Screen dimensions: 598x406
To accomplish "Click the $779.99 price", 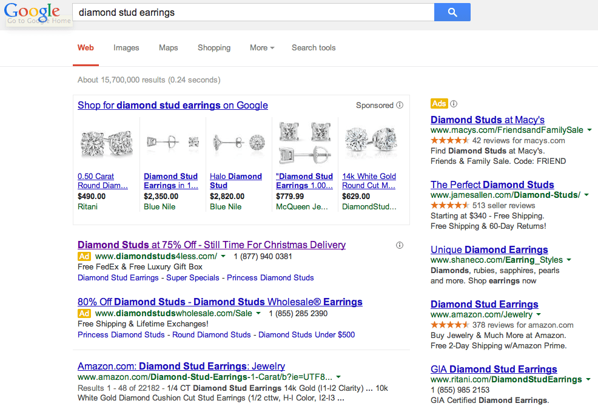I will pyautogui.click(x=291, y=197).
